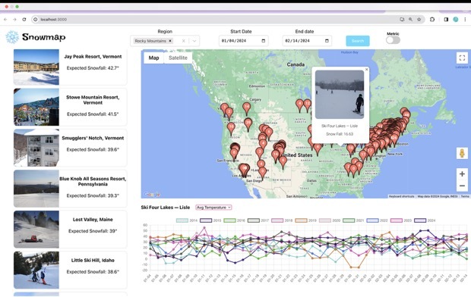This screenshot has width=471, height=297.
Task: Open the End Date calendar picker
Action: (327, 41)
